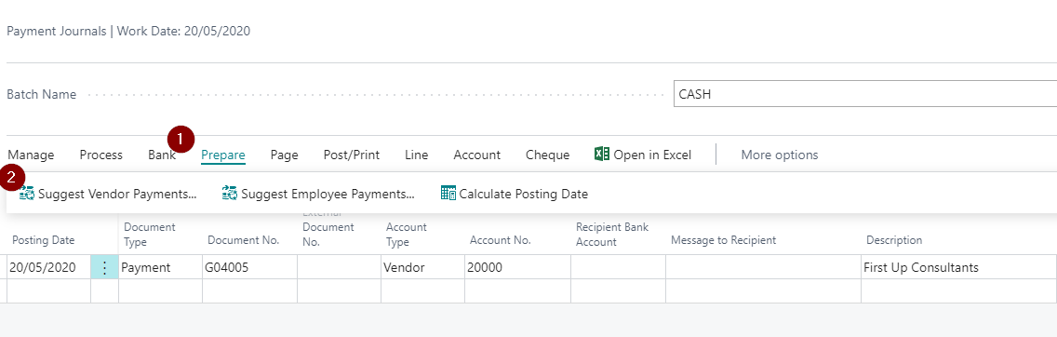Image resolution: width=1057 pixels, height=337 pixels.
Task: Click the Calculate Posting Date calendar icon
Action: coord(448,195)
